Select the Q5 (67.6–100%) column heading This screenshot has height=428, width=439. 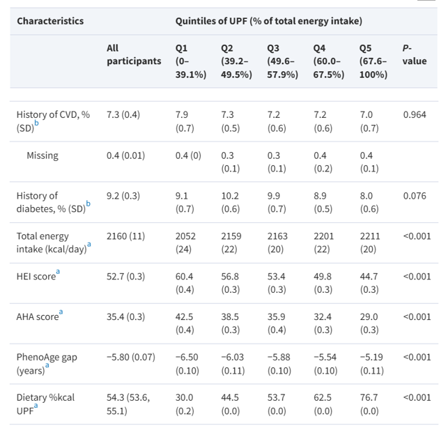click(373, 61)
